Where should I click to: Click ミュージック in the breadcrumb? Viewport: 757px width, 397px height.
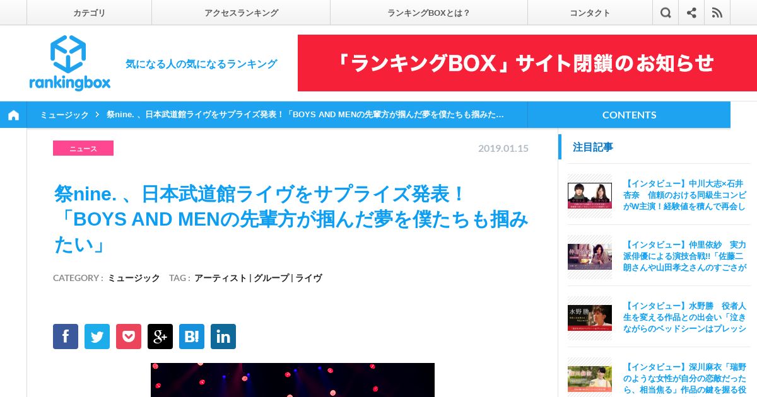tap(64, 115)
